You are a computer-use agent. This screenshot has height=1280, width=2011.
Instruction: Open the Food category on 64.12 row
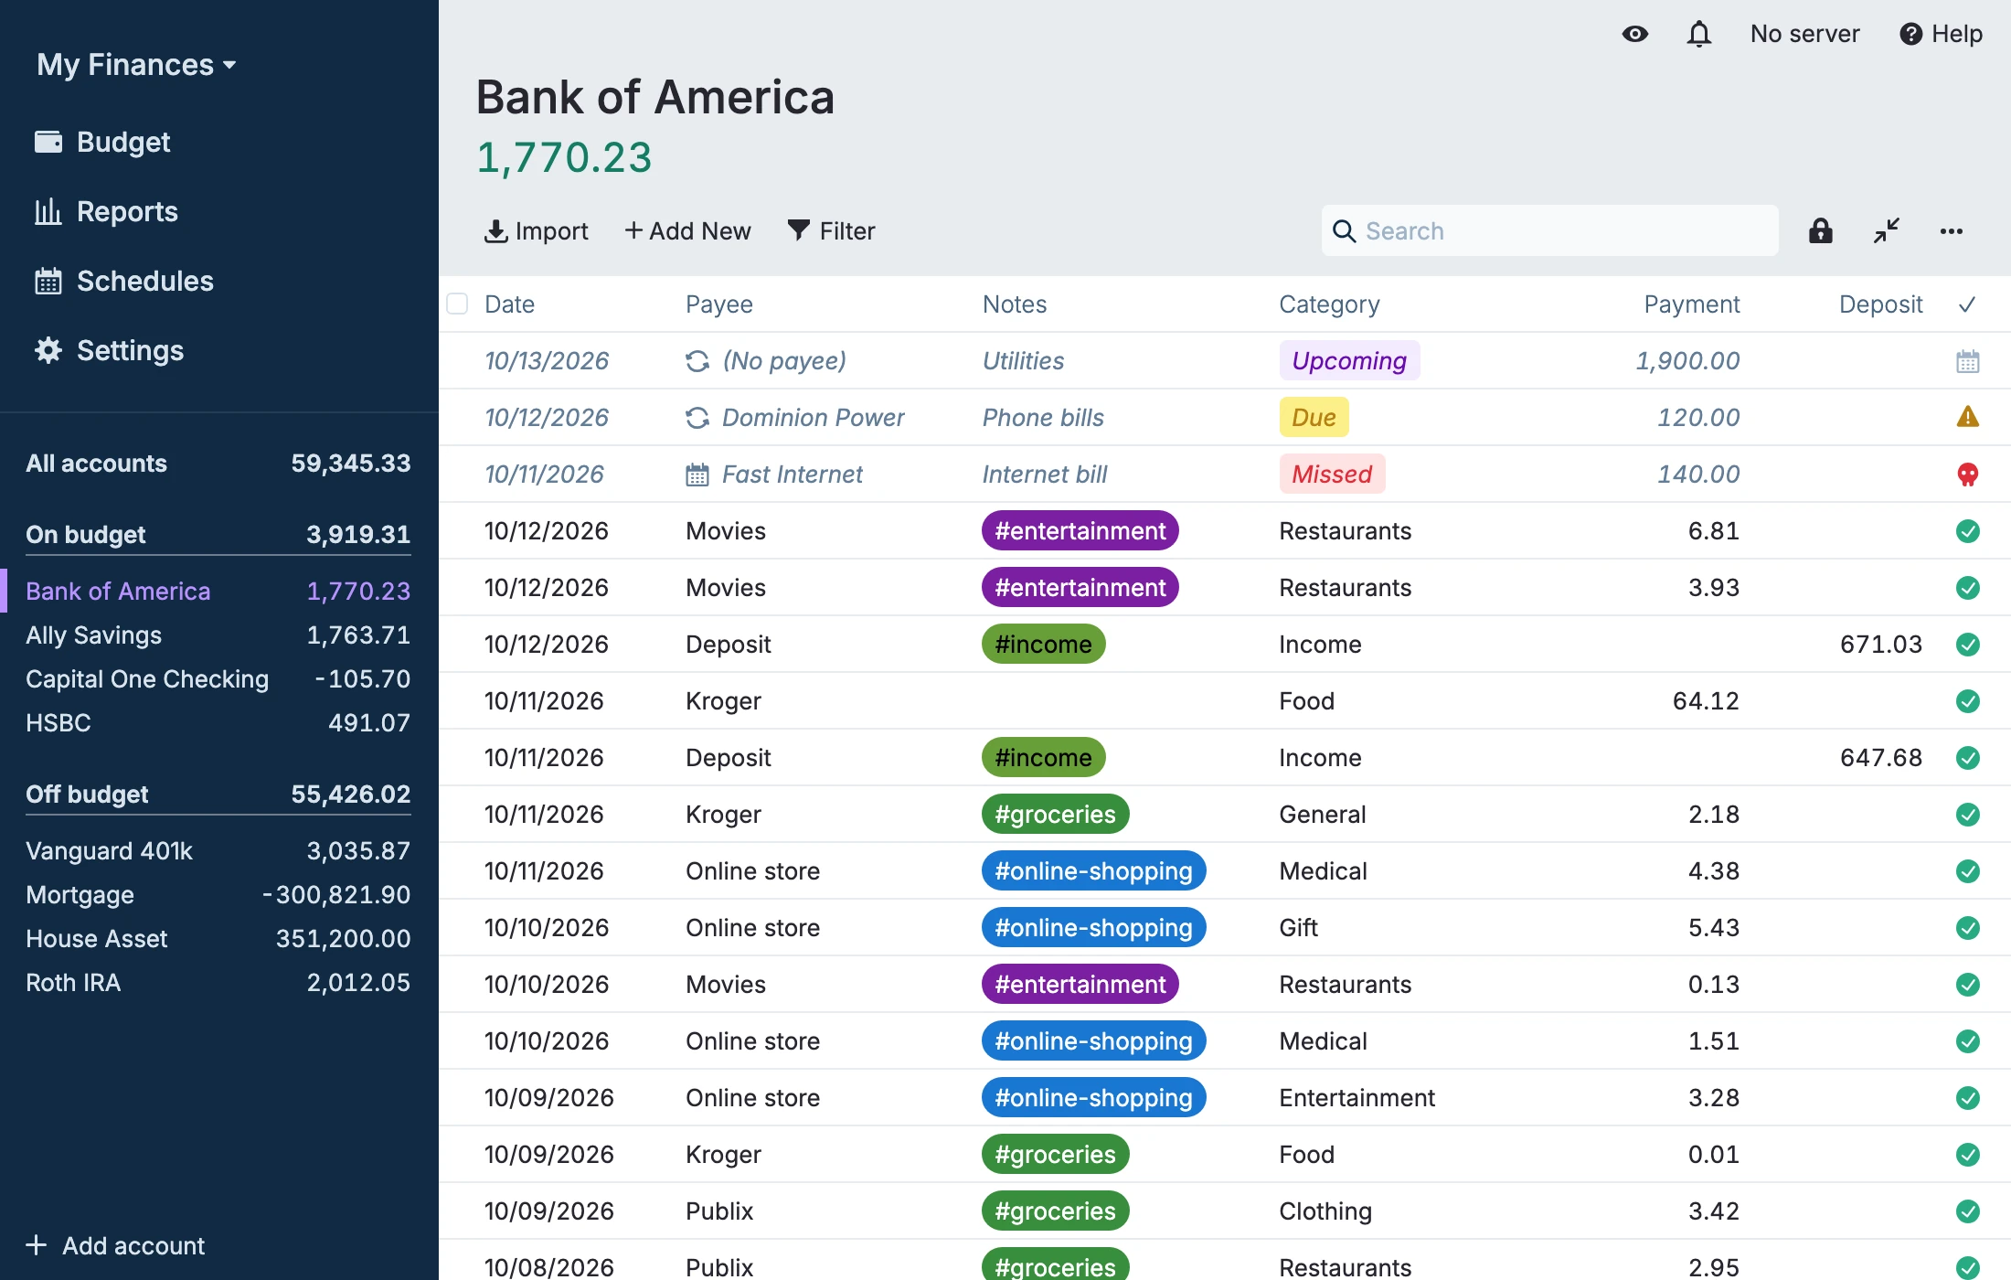(1306, 701)
